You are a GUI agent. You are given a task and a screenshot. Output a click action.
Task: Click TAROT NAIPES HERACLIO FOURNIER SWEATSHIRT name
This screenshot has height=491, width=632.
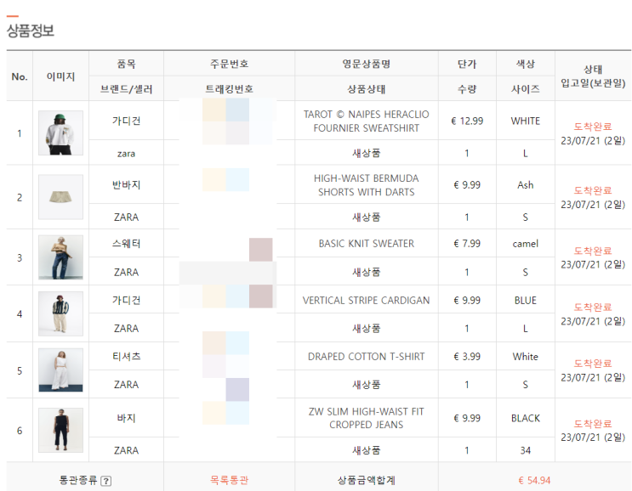(x=367, y=121)
